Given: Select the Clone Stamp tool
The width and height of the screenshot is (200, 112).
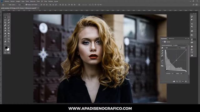Looking at the screenshot, I should [5, 28].
